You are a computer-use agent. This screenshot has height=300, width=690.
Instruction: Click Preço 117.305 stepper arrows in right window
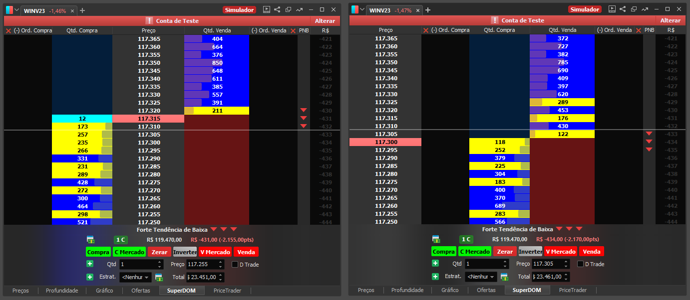566,264
